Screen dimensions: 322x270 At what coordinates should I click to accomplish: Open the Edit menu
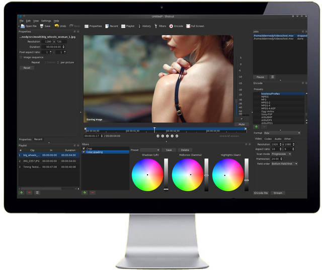[28, 21]
